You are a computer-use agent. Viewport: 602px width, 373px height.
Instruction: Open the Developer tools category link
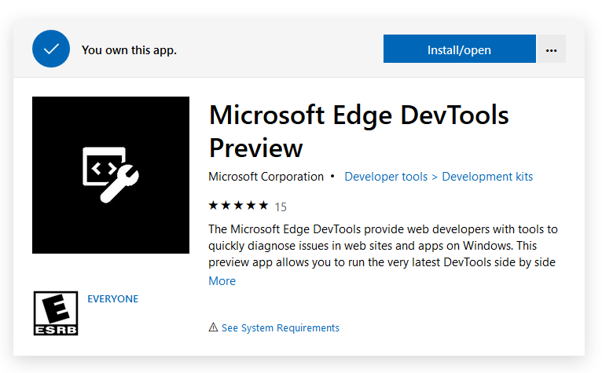(x=386, y=177)
